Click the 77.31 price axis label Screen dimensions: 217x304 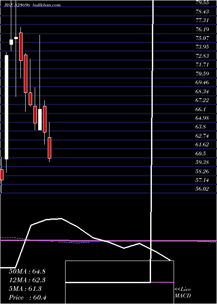point(202,20)
